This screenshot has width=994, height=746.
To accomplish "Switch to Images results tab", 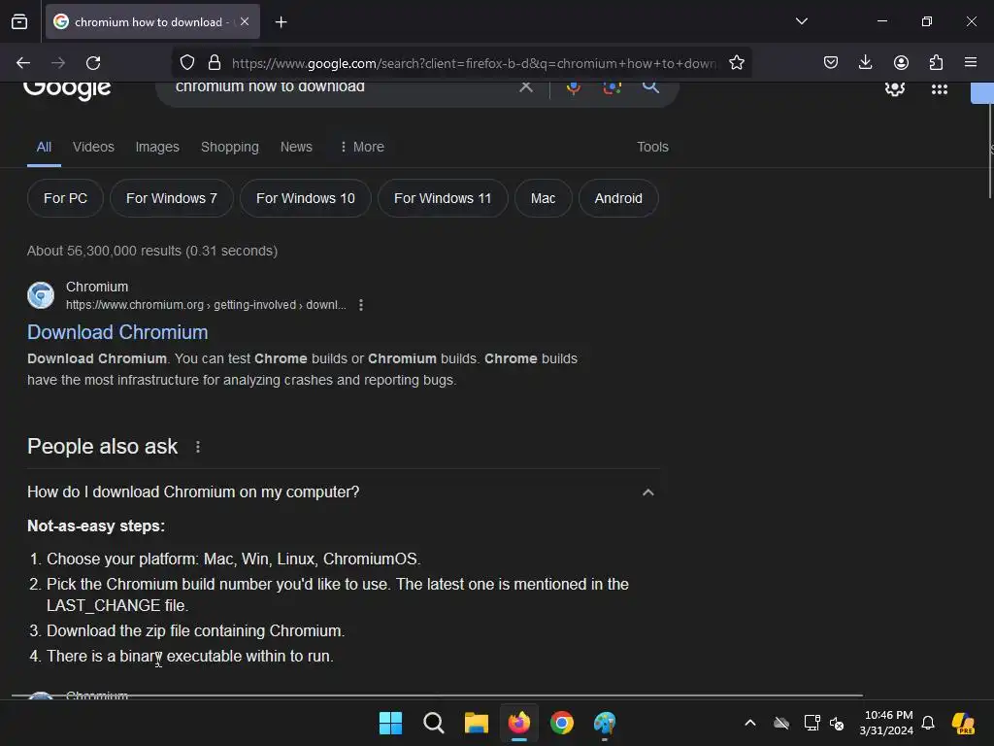I will pos(157,148).
